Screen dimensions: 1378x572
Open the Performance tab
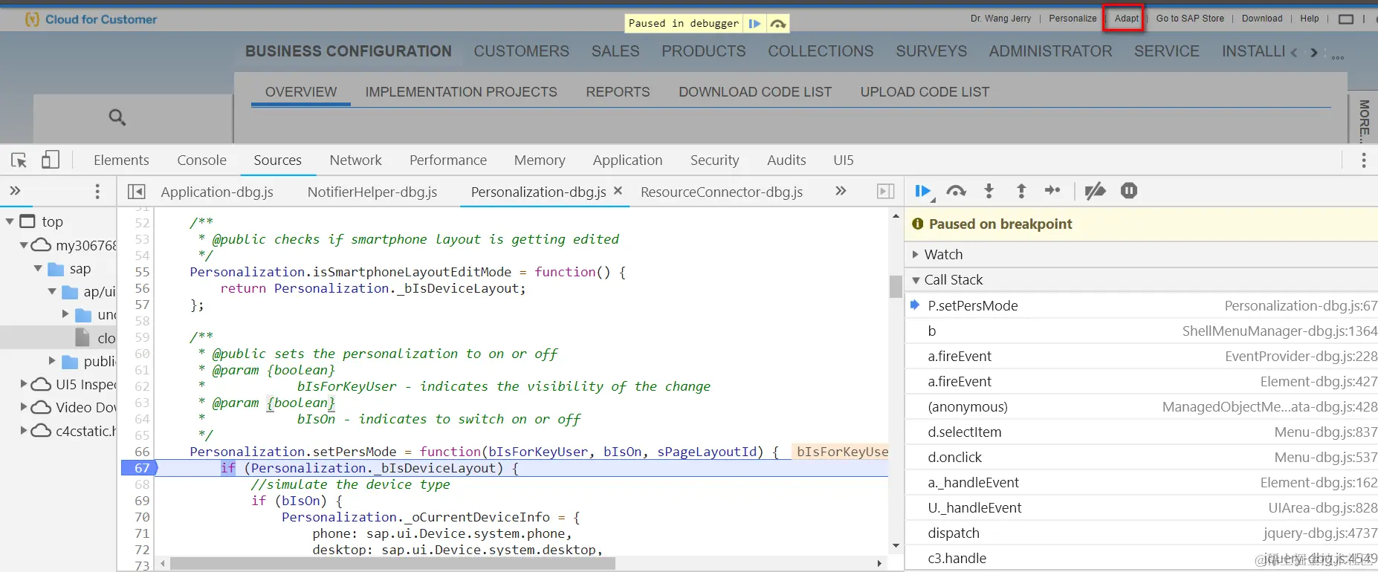pos(448,160)
